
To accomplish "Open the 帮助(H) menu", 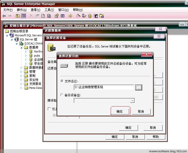I will 78,10.
